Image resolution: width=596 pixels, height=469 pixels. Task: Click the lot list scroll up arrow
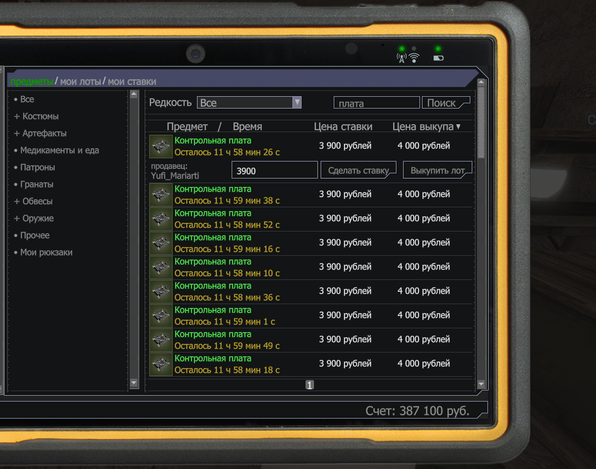482,82
